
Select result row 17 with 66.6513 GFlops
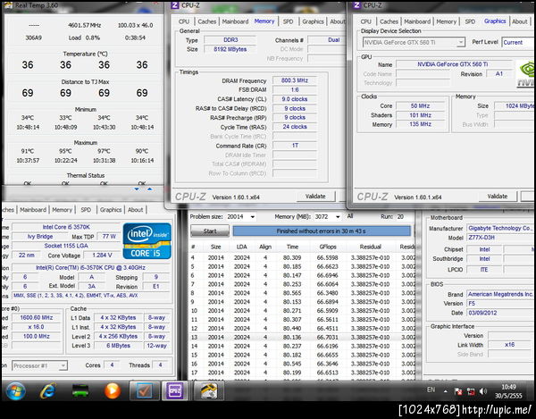[302, 373]
